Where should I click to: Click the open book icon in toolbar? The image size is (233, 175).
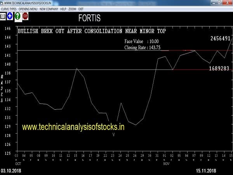3,16
